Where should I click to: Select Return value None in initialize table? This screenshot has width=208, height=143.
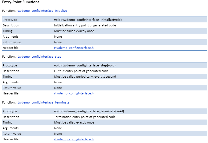click(x=58, y=42)
